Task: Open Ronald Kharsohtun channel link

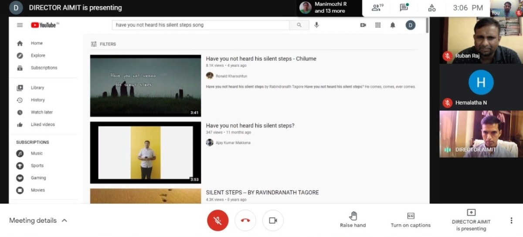Action: tap(231, 76)
